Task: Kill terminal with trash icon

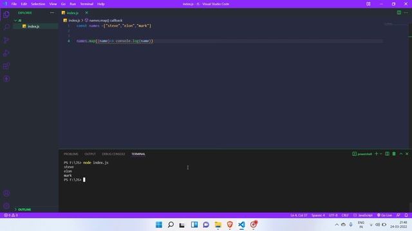Action: (394, 154)
